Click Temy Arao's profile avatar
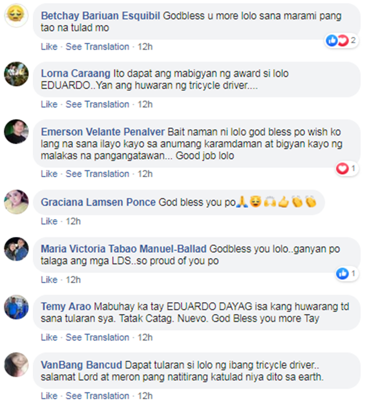 16,307
